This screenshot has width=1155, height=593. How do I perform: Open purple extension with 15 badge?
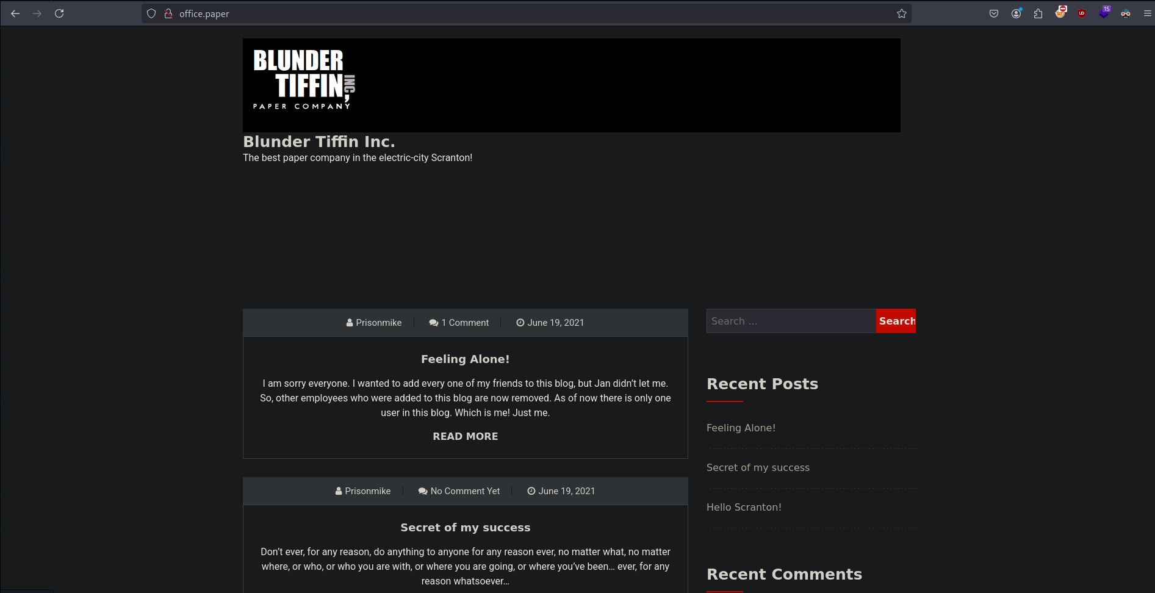point(1104,12)
